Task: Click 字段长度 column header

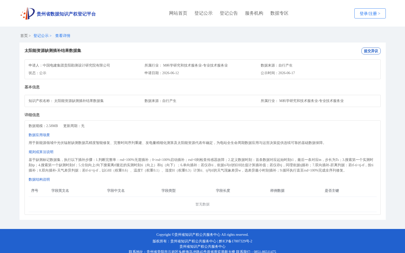Action: click(x=223, y=191)
